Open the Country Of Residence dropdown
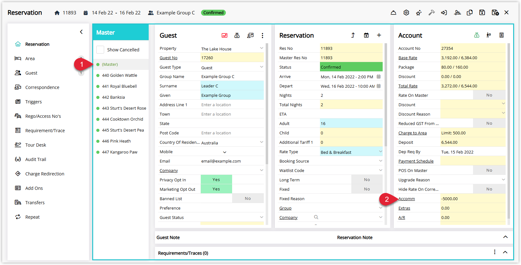Viewport: 521px width, 265px height. [x=262, y=142]
